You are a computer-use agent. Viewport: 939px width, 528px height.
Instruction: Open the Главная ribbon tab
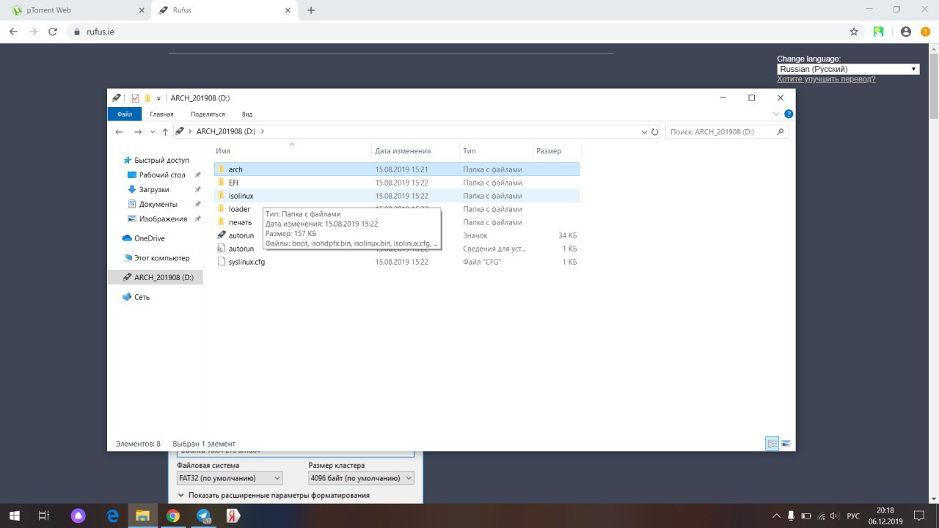tap(161, 114)
